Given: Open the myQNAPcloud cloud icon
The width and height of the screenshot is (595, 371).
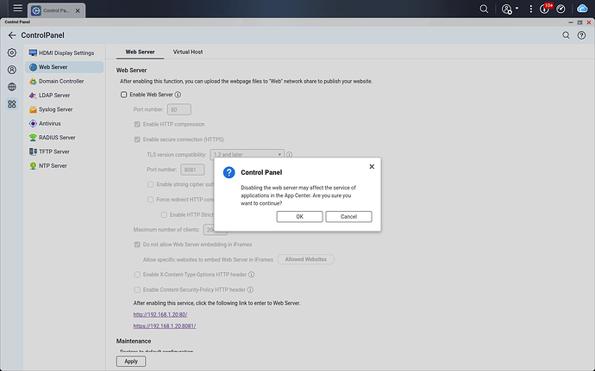Looking at the screenshot, I should (x=582, y=9).
